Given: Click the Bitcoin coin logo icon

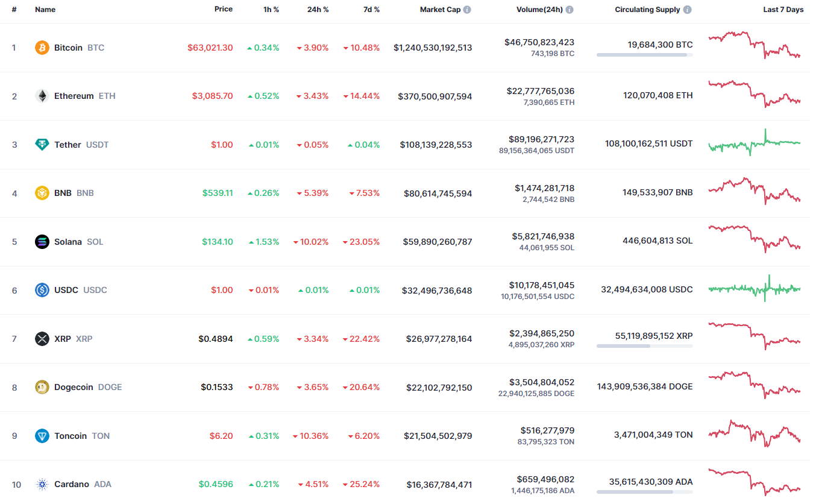Looking at the screenshot, I should point(42,48).
